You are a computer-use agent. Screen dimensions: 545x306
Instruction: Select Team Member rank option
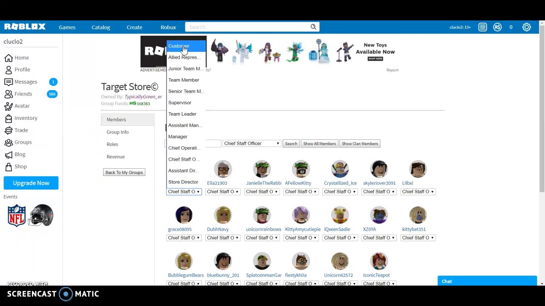point(186,80)
